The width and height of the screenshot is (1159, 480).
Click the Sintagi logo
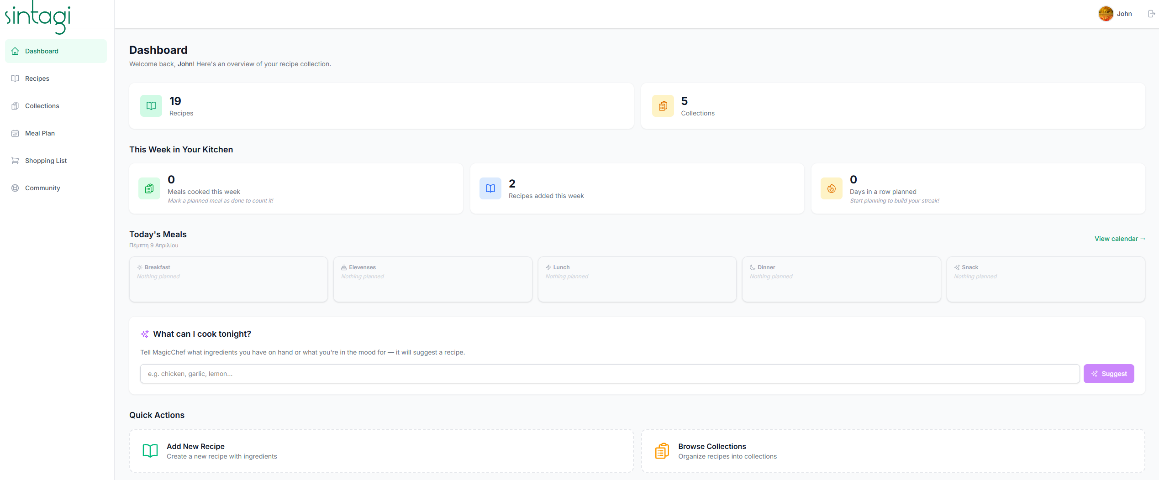38,17
